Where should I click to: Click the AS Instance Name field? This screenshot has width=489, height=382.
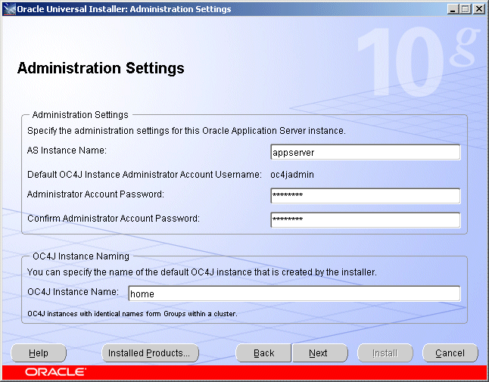pos(365,152)
